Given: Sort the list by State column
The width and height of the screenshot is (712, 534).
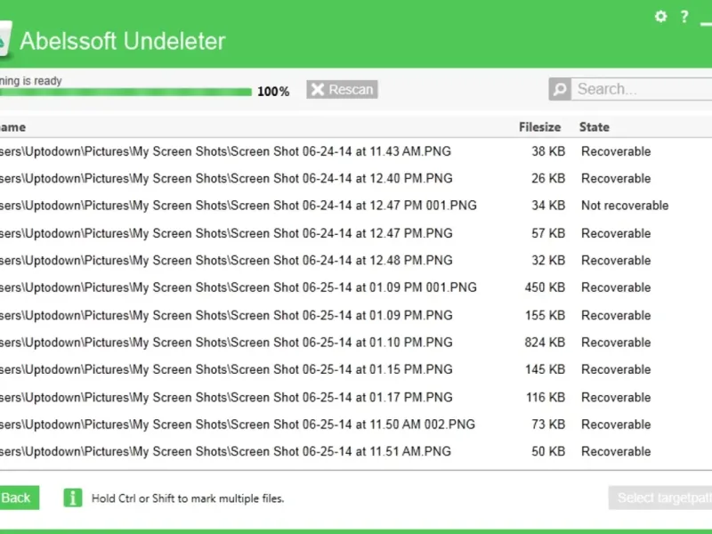Looking at the screenshot, I should pyautogui.click(x=595, y=127).
